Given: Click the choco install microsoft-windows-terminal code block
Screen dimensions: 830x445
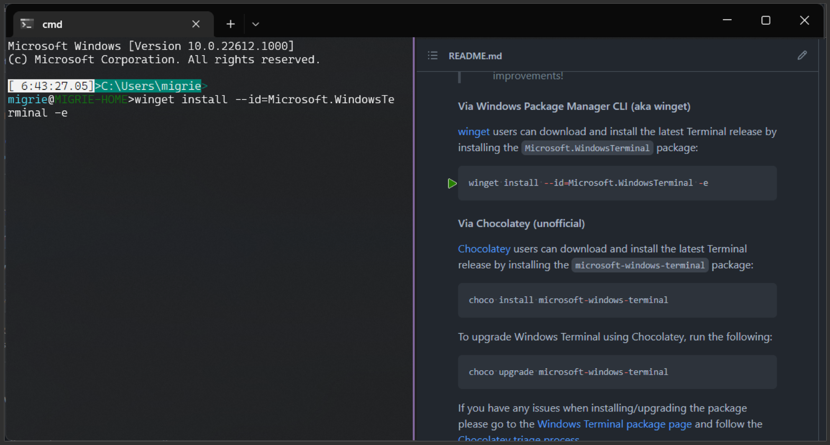Looking at the screenshot, I should [x=617, y=300].
